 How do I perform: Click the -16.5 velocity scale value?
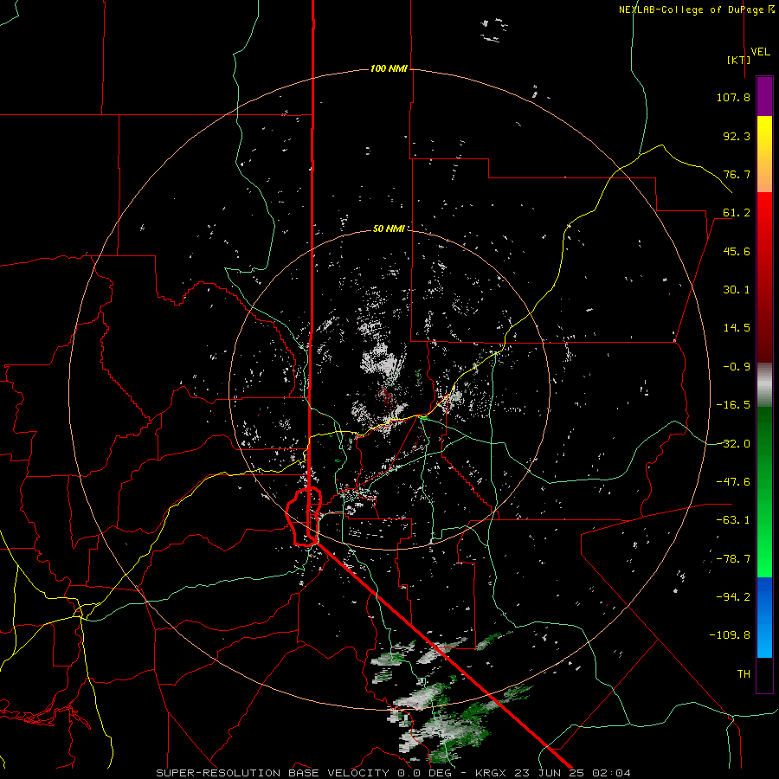(733, 405)
